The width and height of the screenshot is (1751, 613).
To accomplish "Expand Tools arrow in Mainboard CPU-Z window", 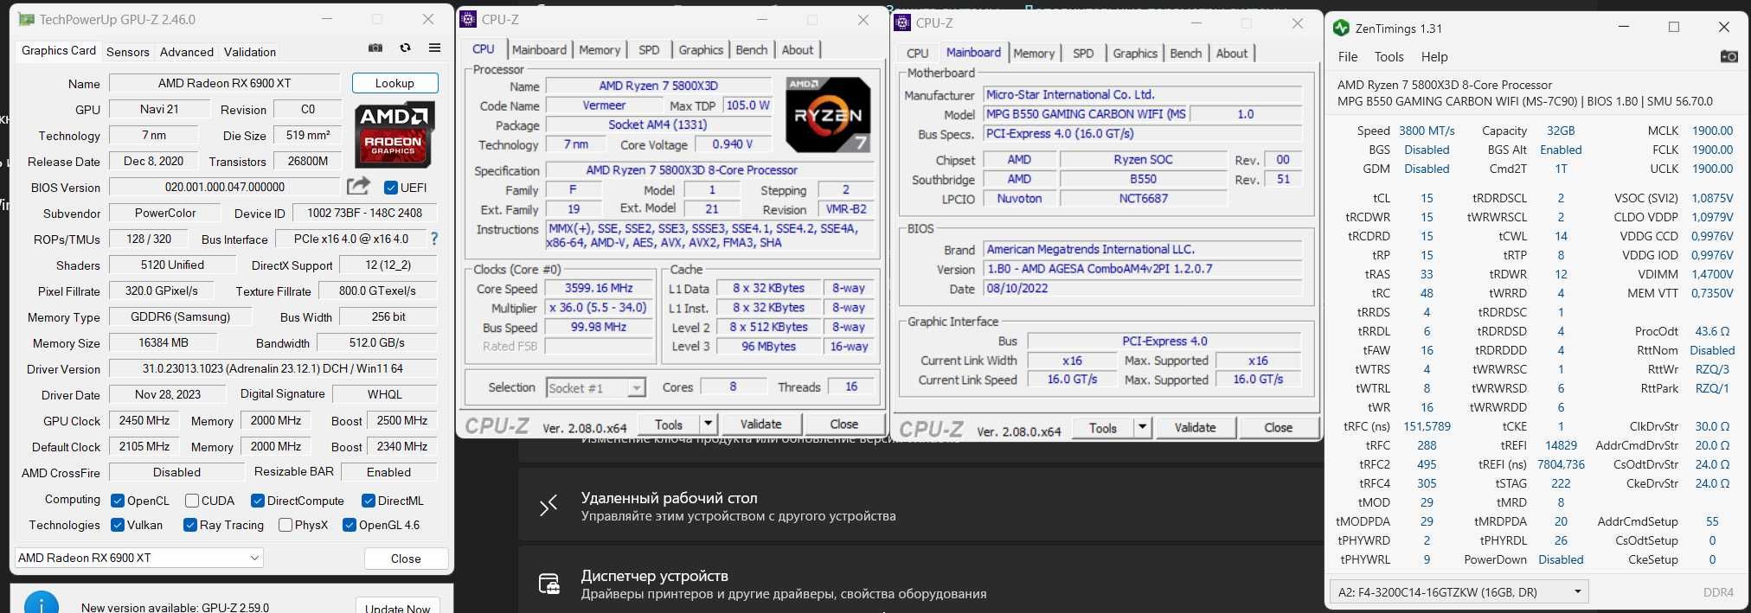I will click(1142, 427).
